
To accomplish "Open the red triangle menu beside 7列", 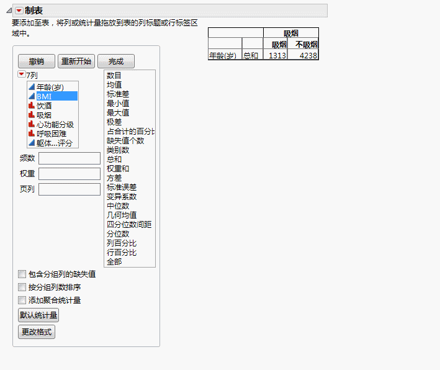I will (21, 74).
